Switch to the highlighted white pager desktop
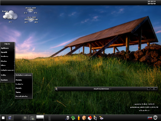Screen dimensions: 161x121 coord(40,117)
